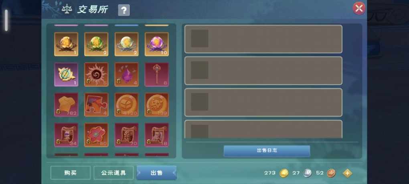Viewport: 409px width, 184px height.
Task: Select the red flower item with count 50
Action: pos(96,135)
